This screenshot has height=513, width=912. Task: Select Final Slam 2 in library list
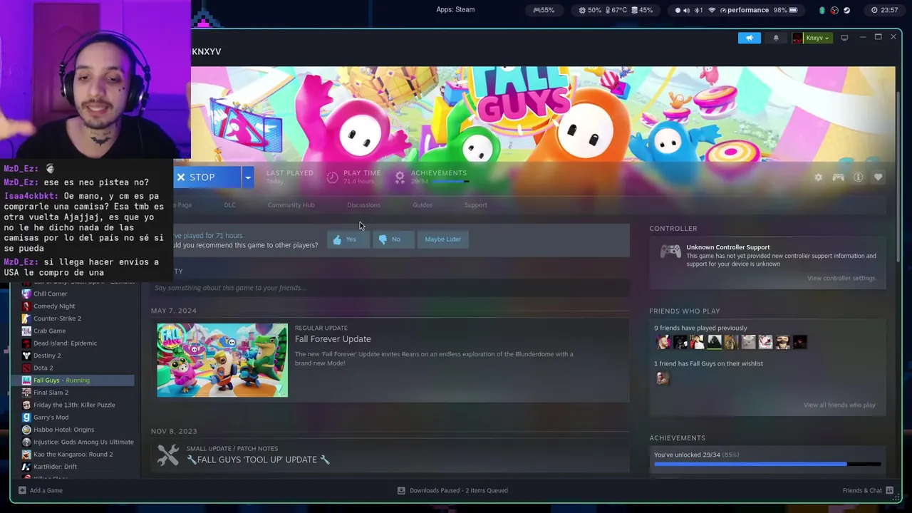tap(51, 393)
